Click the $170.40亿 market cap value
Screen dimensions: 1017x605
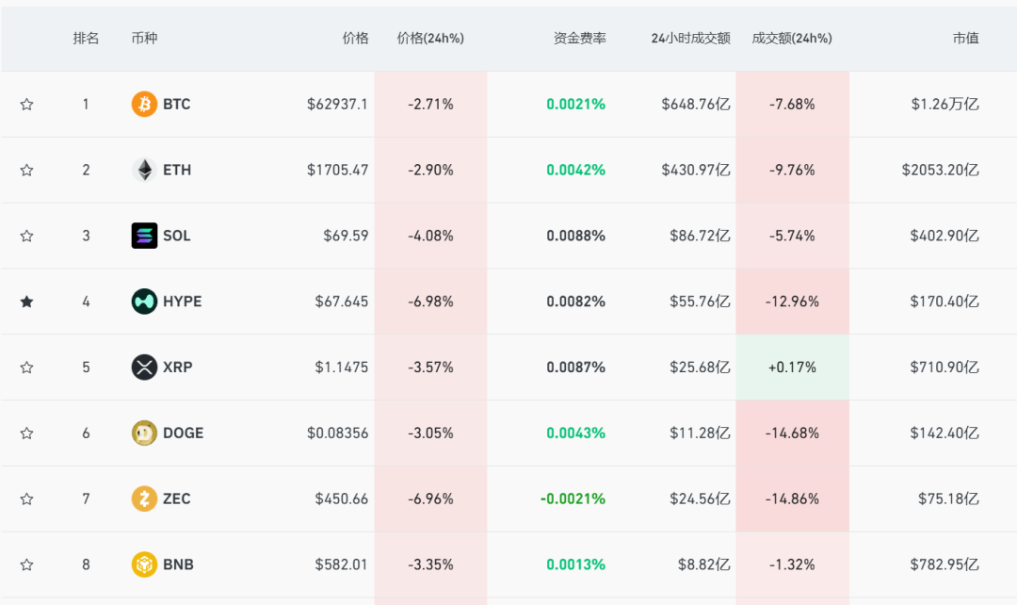click(944, 302)
